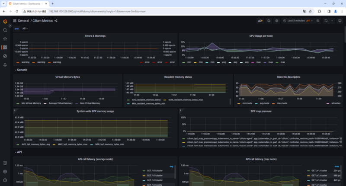The image size is (346, 186).
Task: Toggle min/node legend in file descriptors
Action: [247, 103]
